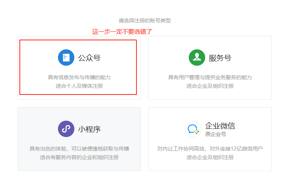Click text 对内让工作协同高效，对外连接12亿微信用户
Image resolution: width=305 pixels, height=189 pixels.
click(210, 149)
